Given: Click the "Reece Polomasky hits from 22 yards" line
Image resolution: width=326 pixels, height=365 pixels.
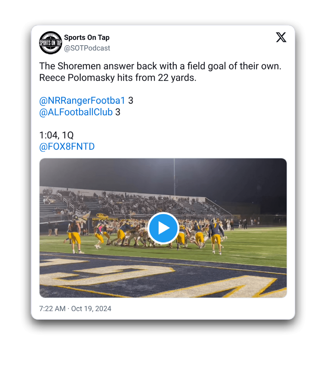Looking at the screenshot, I should coord(118,78).
